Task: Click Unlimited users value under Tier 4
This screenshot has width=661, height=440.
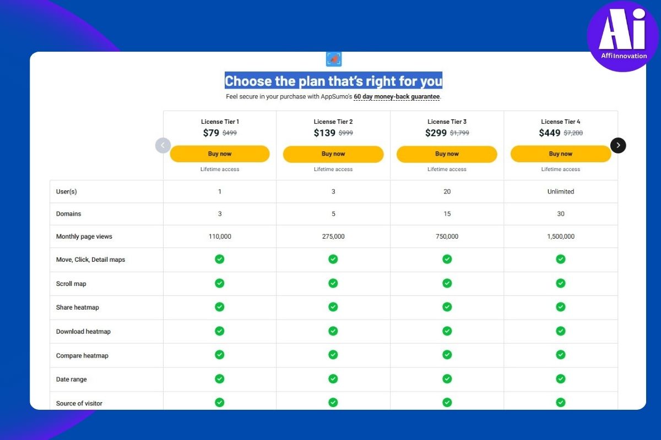Action: [560, 192]
